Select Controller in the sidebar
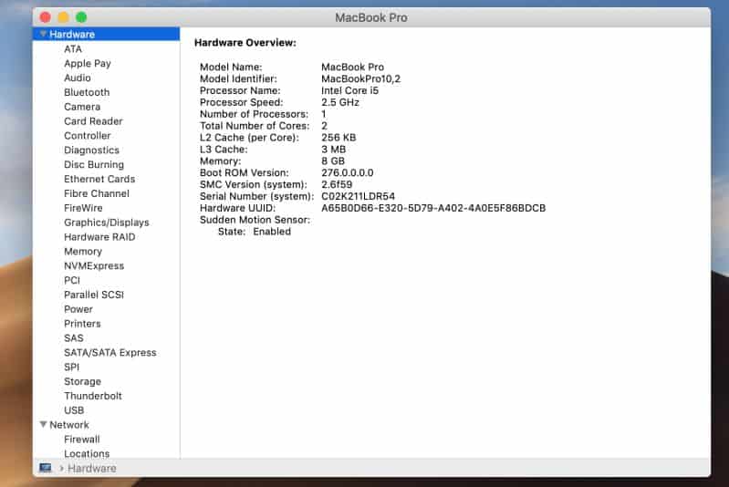This screenshot has width=729, height=487. (x=88, y=135)
